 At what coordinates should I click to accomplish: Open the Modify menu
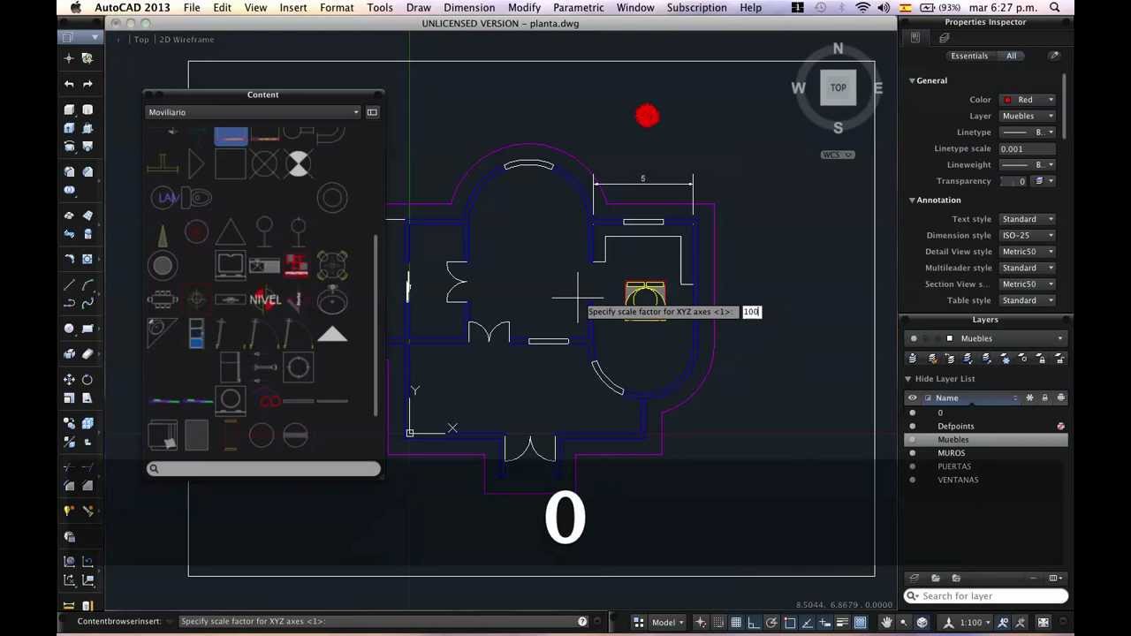tap(524, 8)
